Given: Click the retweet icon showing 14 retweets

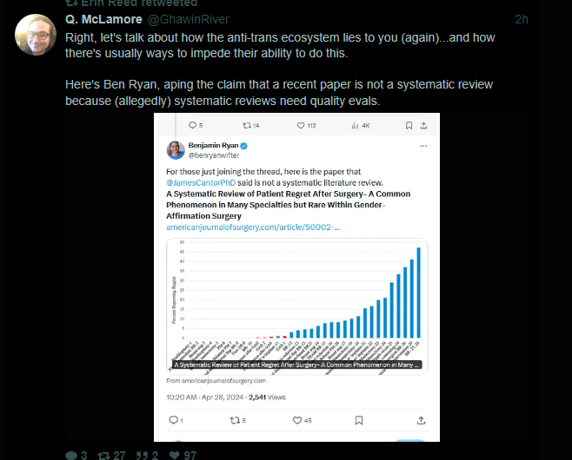Looking at the screenshot, I should pyautogui.click(x=246, y=126).
